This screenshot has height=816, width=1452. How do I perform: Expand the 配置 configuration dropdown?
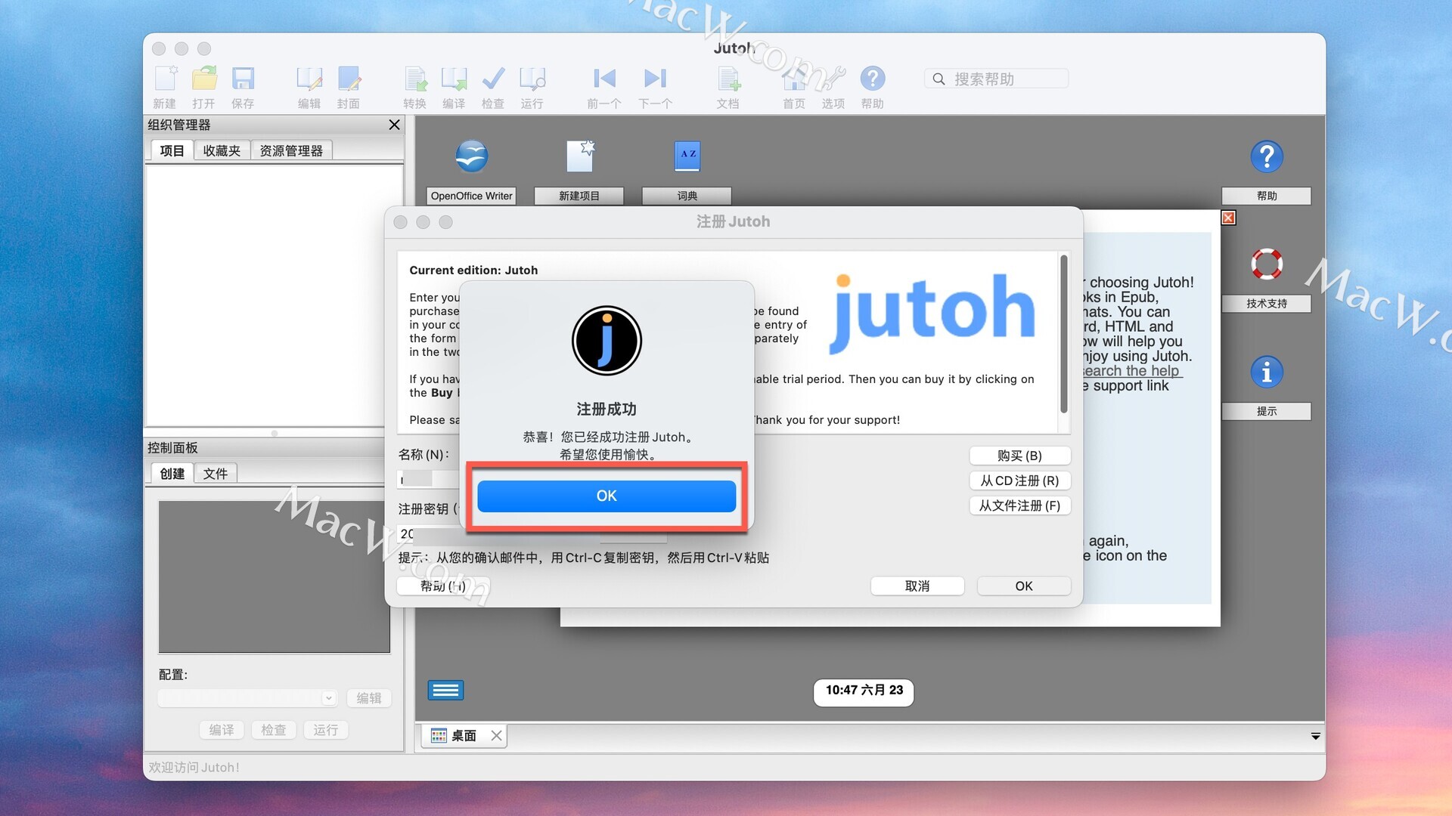[328, 698]
